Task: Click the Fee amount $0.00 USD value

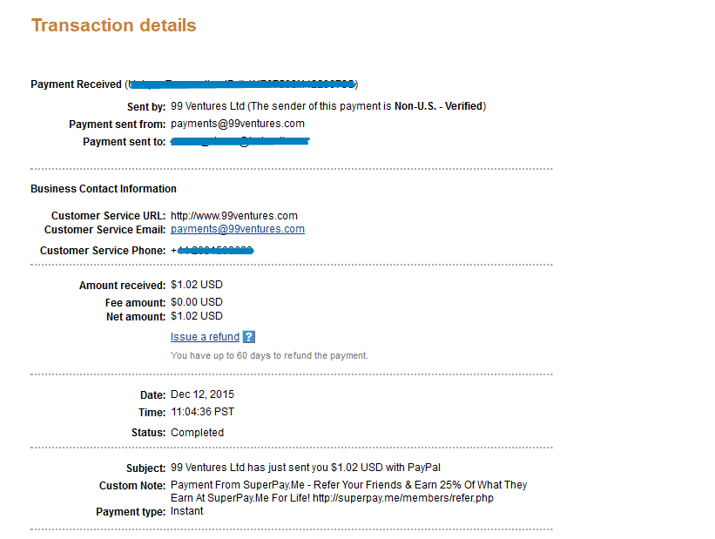Action: (x=197, y=302)
